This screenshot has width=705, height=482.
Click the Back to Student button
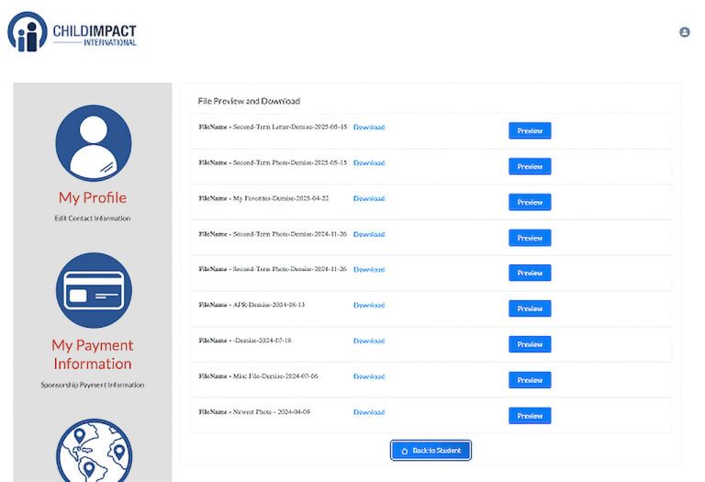click(x=431, y=451)
